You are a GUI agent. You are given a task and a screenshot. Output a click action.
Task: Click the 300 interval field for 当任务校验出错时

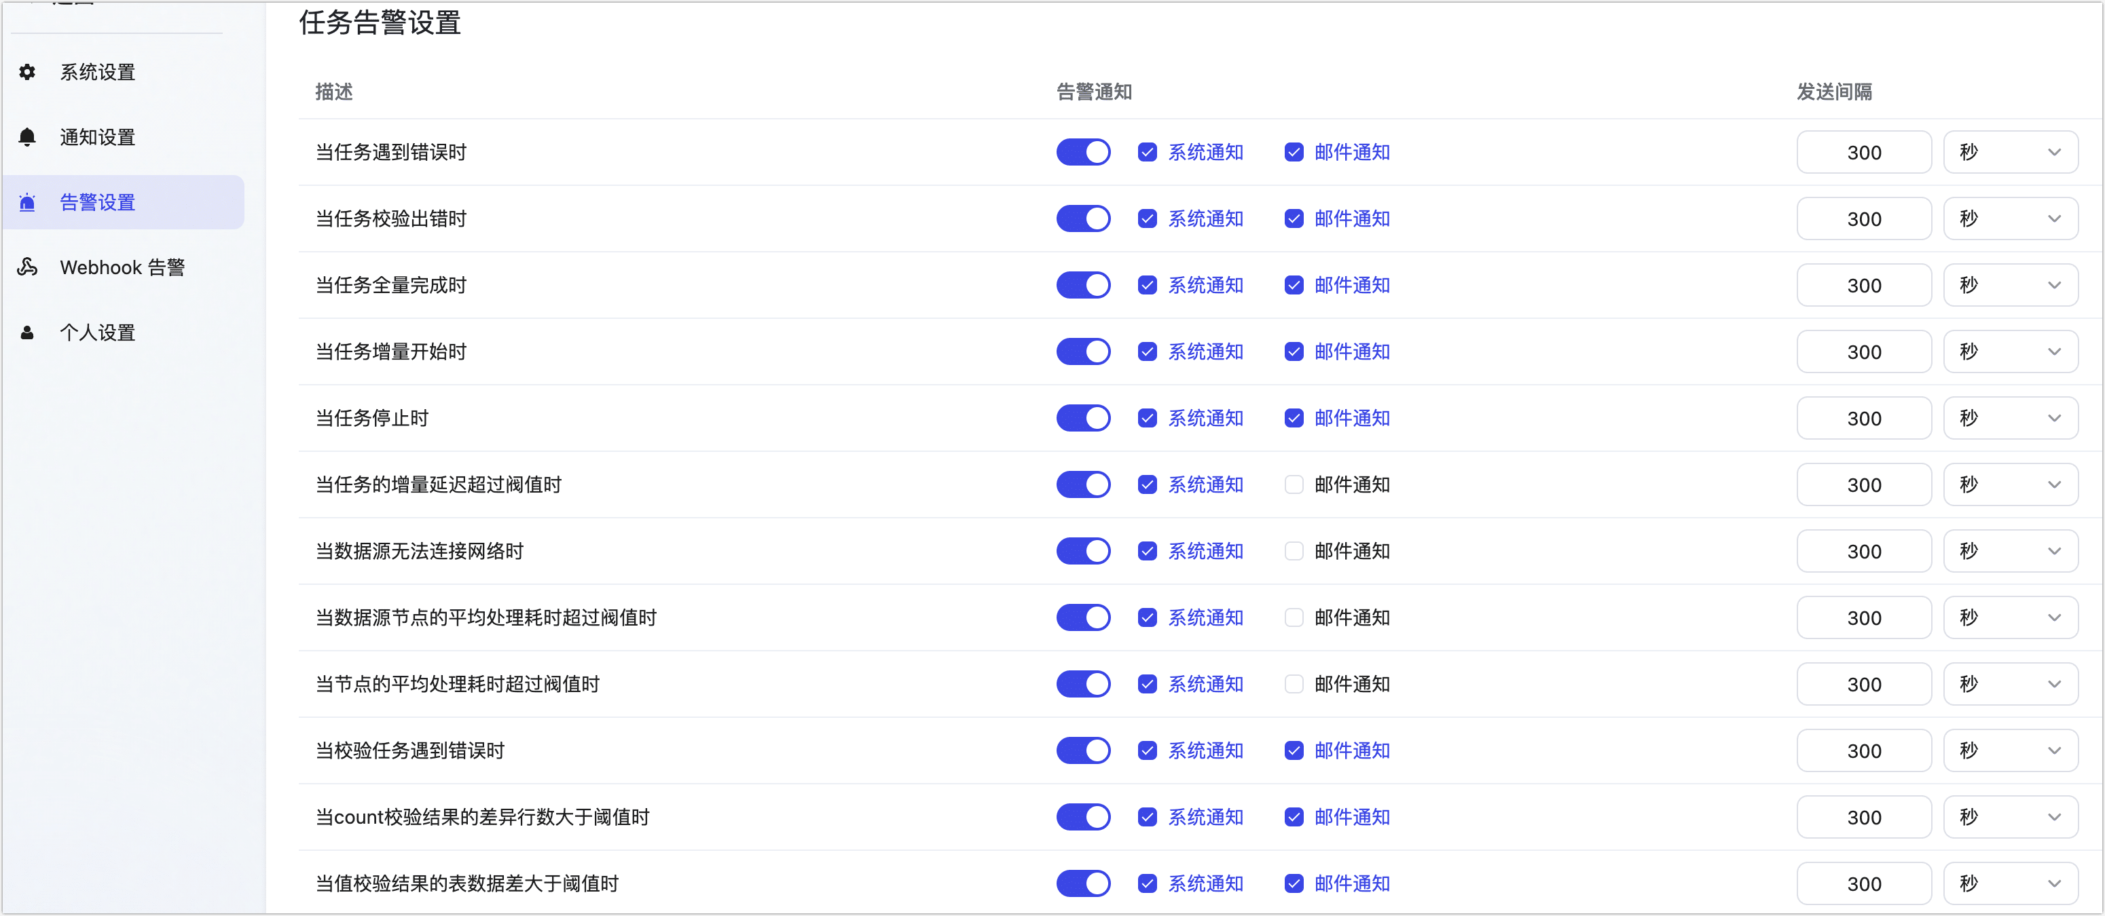[1864, 218]
